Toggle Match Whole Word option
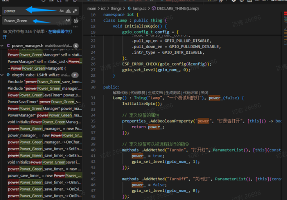 (x=68, y=11)
